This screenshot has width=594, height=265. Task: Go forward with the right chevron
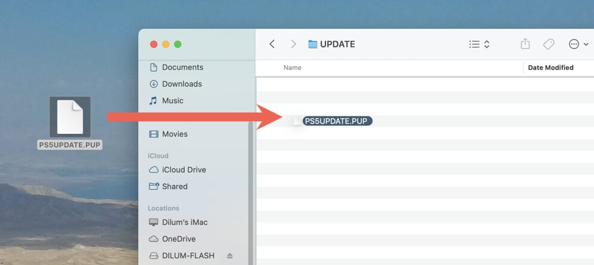tap(293, 44)
